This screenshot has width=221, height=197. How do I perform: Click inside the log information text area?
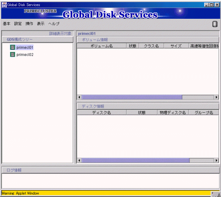point(111,181)
